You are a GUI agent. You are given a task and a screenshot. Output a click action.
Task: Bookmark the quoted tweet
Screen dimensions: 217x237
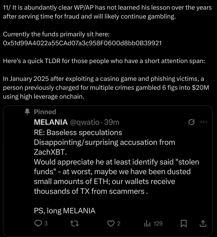184,224
